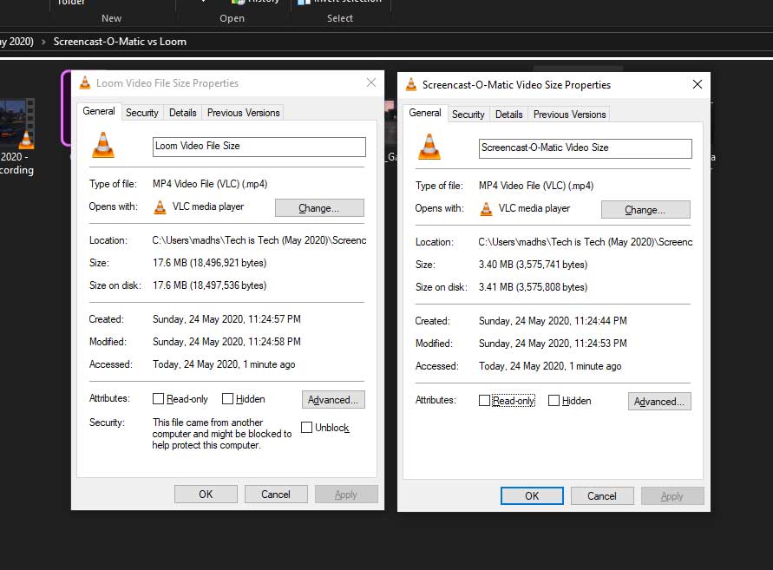773x570 pixels.
Task: Open Advanced attributes in Loom properties
Action: click(333, 400)
